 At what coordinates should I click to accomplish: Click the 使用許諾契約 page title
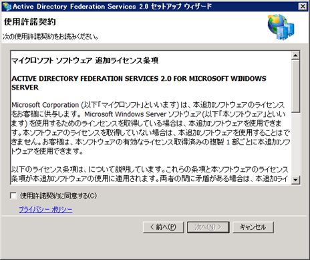(29, 21)
